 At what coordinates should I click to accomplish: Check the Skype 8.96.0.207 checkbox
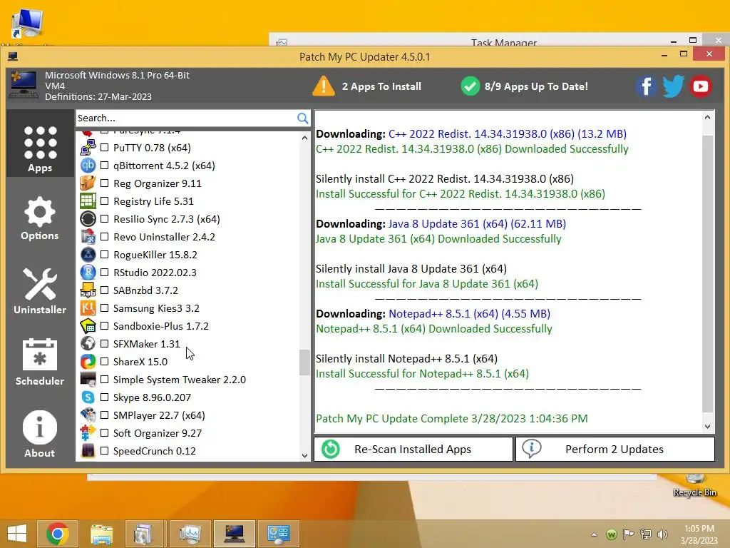pos(105,397)
